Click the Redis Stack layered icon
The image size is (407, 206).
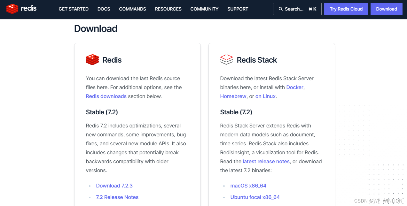(x=226, y=60)
